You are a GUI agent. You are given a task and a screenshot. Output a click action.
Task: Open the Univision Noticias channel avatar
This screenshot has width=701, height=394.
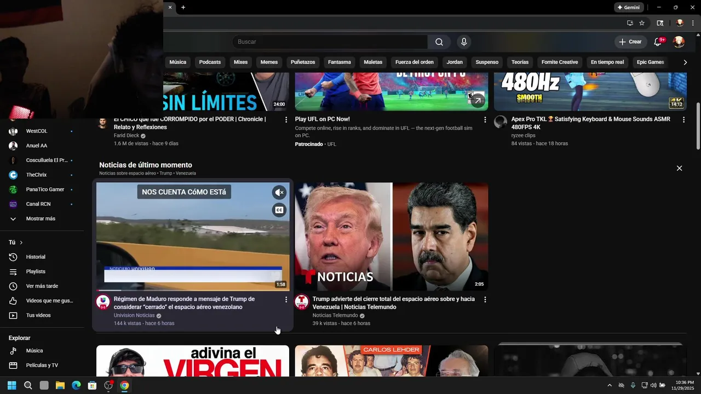pyautogui.click(x=103, y=302)
